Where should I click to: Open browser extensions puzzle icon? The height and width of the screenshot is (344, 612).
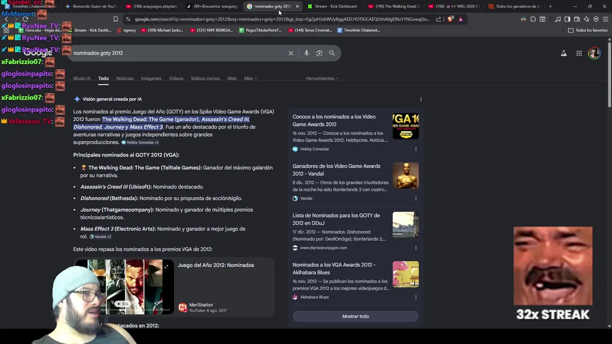tap(533, 19)
